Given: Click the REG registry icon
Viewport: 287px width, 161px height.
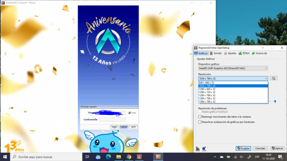Looking at the screenshot, I should coord(197,149).
